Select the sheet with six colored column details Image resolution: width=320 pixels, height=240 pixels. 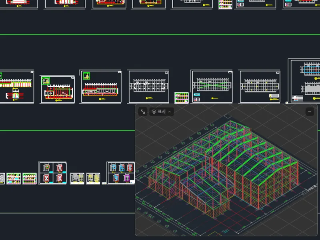[x=121, y=173]
